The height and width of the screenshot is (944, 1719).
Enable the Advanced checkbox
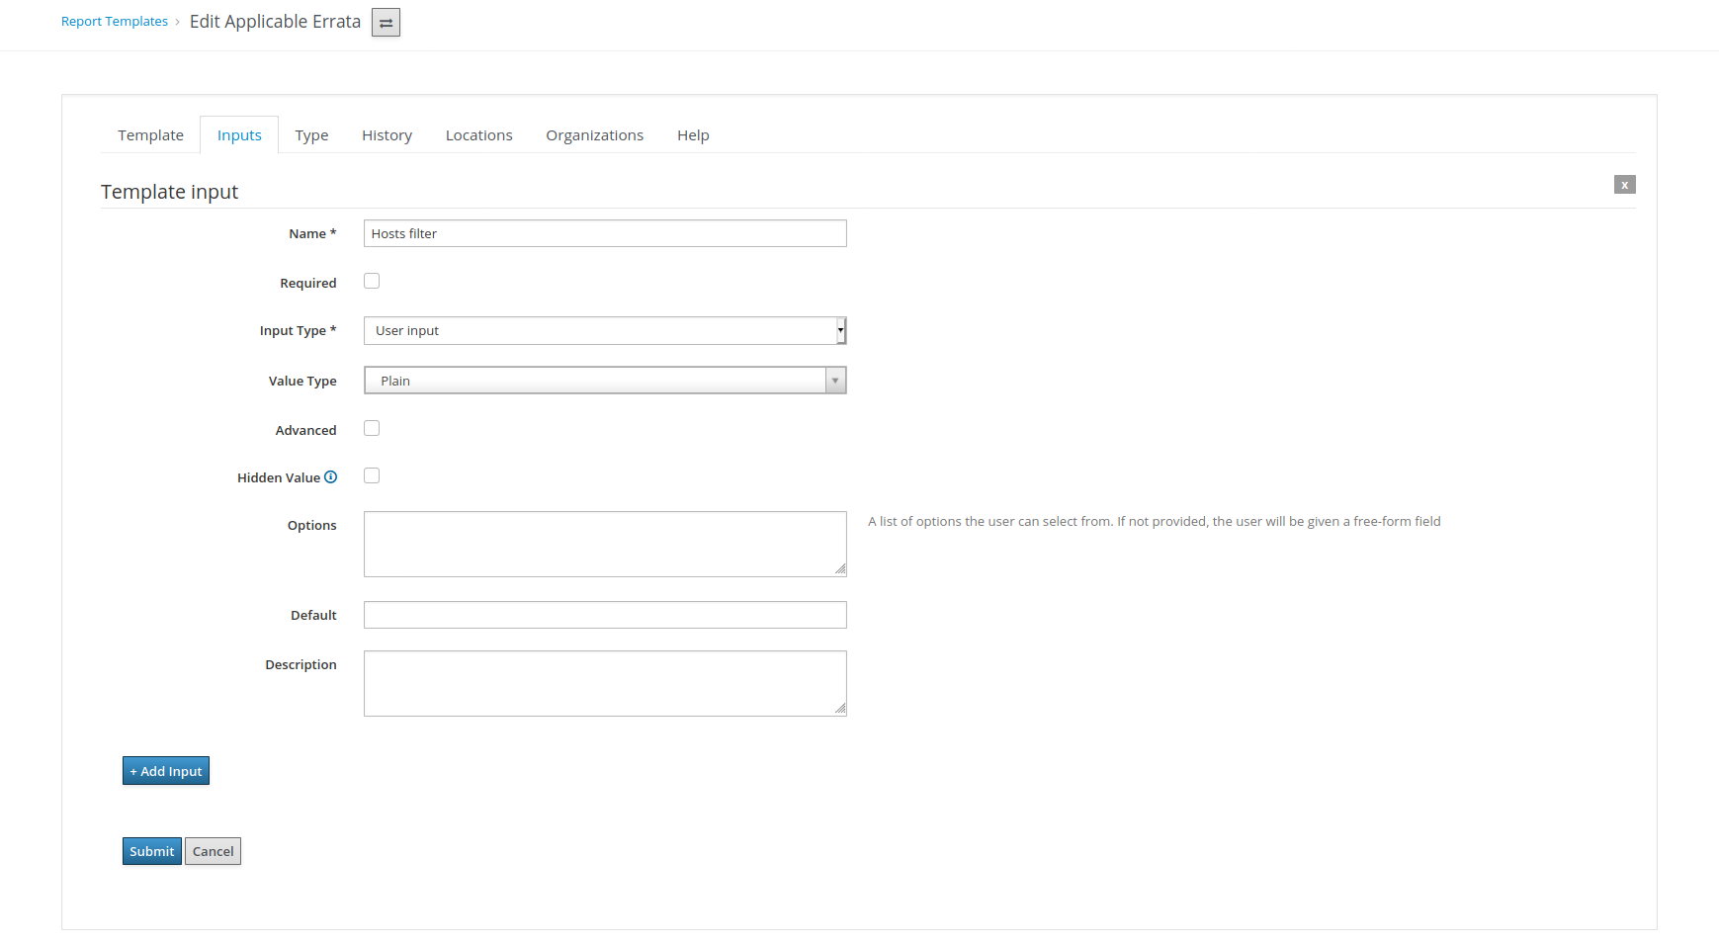click(372, 429)
